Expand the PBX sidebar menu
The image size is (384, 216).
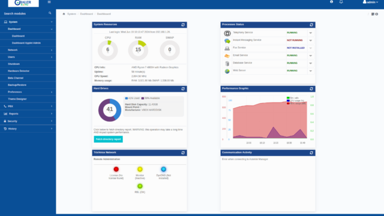tap(28, 106)
